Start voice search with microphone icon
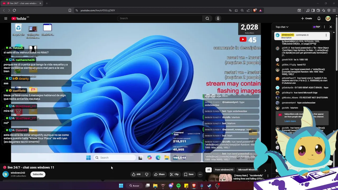Viewport: 338px width, 190px height. coord(218,18)
